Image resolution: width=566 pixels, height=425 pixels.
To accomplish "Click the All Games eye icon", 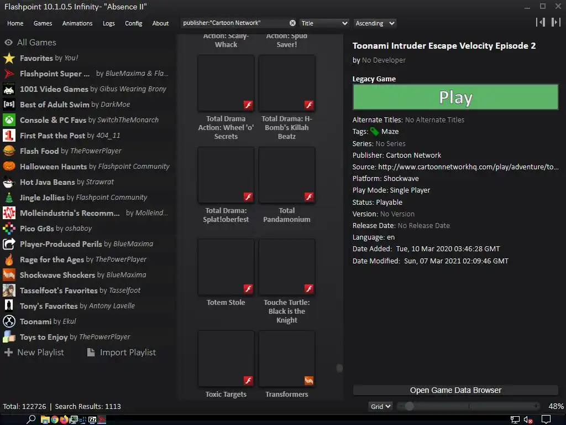I will click(x=9, y=43).
